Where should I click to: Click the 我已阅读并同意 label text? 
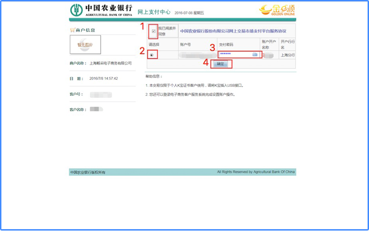click(167, 31)
